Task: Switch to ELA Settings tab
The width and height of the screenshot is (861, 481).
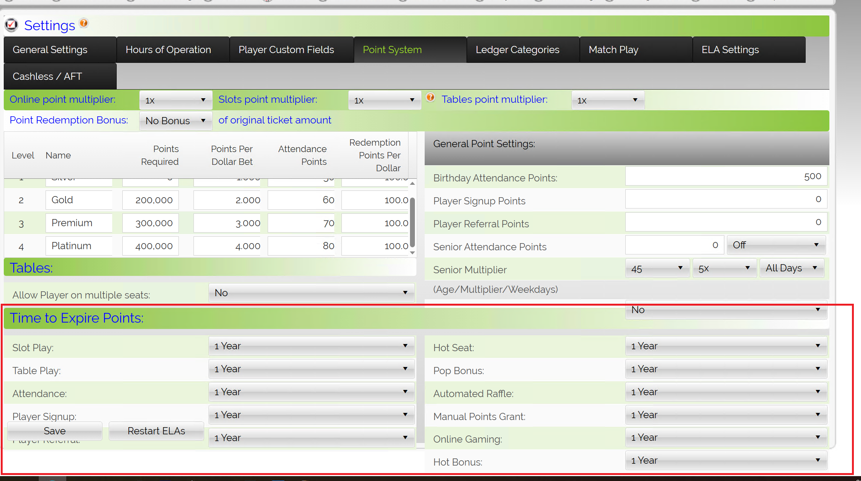Action: (749, 50)
